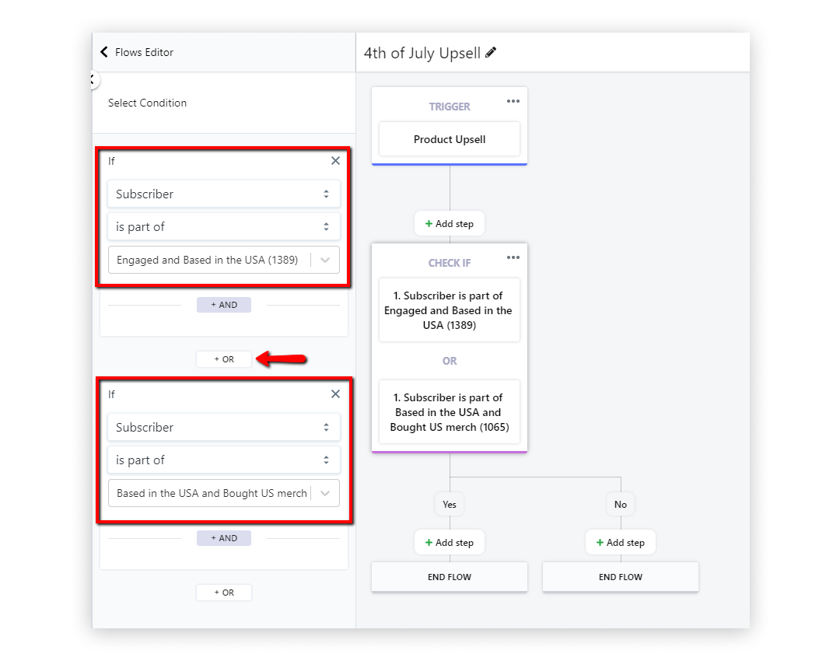The width and height of the screenshot is (840, 661).
Task: Add step under the Yes branch
Action: tap(450, 543)
